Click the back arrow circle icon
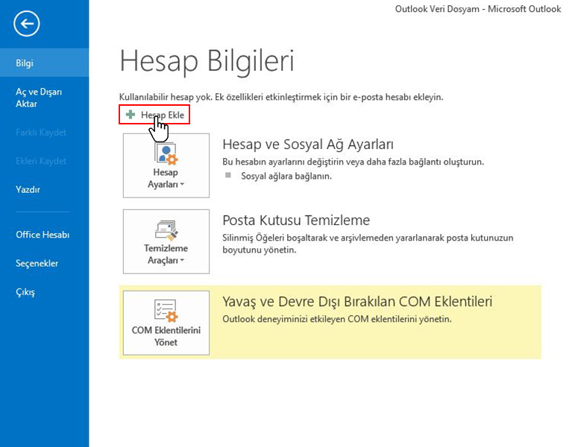Screen dimensions: 578x447 click(27, 25)
